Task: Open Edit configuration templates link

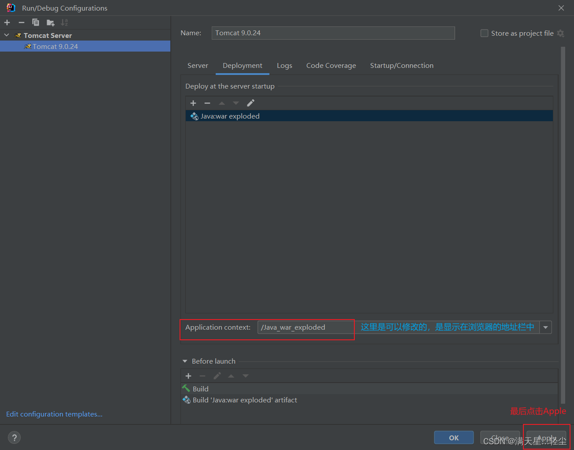Action: click(54, 414)
